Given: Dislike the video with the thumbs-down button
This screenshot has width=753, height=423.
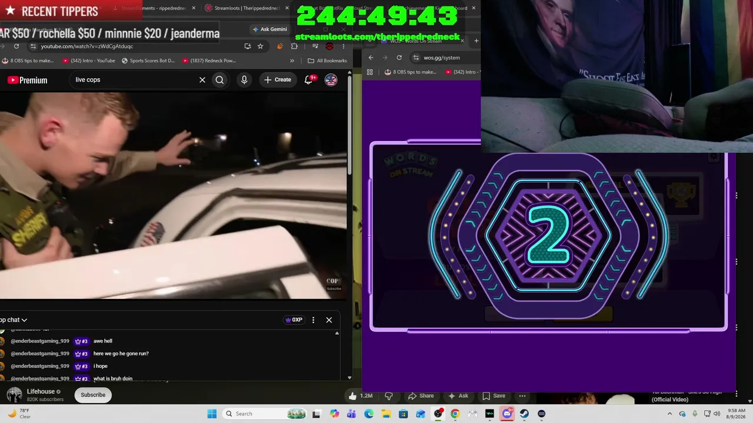Looking at the screenshot, I should tap(388, 396).
